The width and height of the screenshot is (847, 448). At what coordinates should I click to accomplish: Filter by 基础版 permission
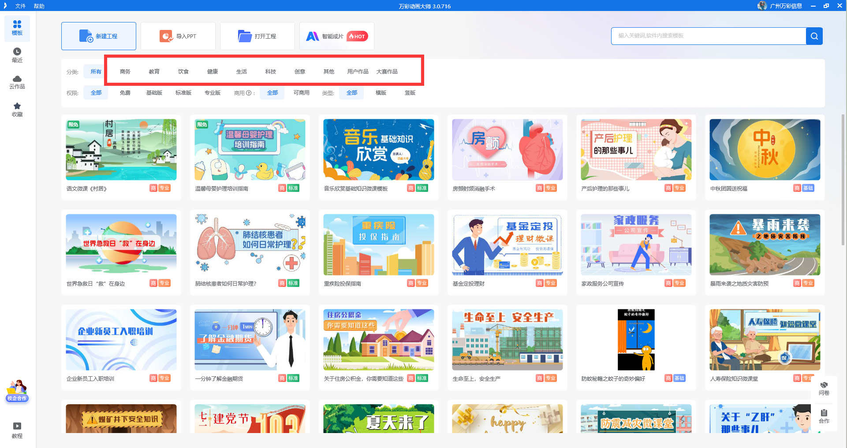[x=154, y=93]
